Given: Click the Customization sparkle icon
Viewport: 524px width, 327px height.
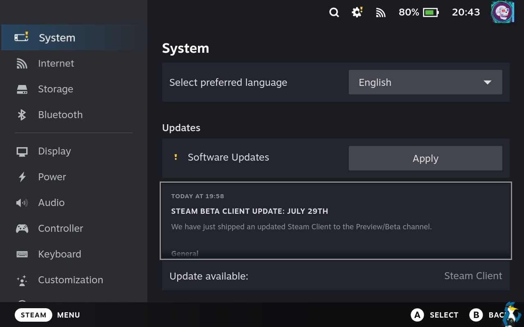Looking at the screenshot, I should click(22, 280).
